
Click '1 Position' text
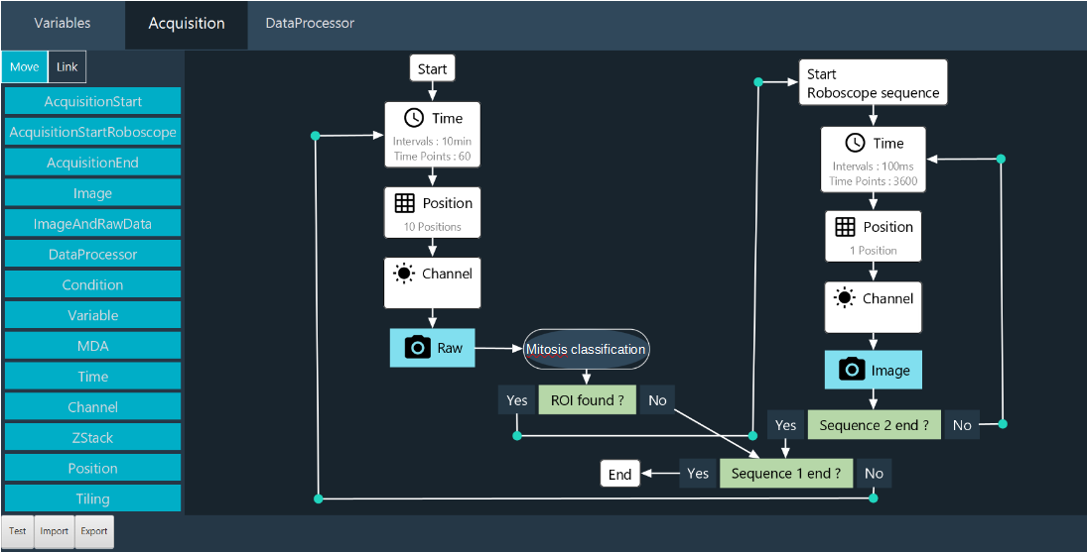click(873, 251)
